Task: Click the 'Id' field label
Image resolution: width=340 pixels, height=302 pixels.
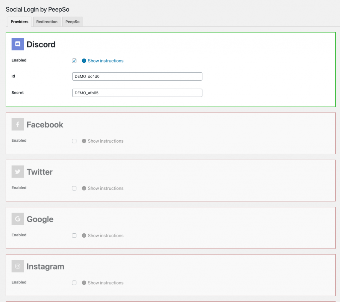Action: click(x=13, y=76)
